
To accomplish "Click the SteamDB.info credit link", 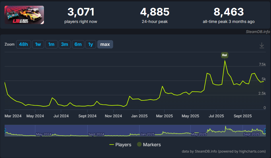I will click(258, 32).
